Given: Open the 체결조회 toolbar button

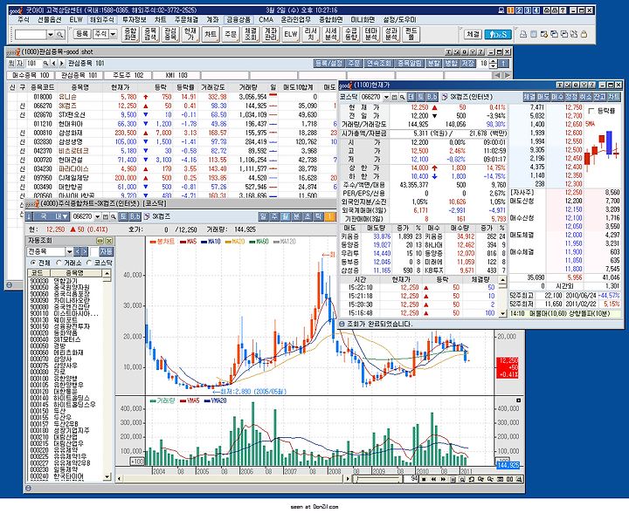Looking at the screenshot, I should point(251,34).
